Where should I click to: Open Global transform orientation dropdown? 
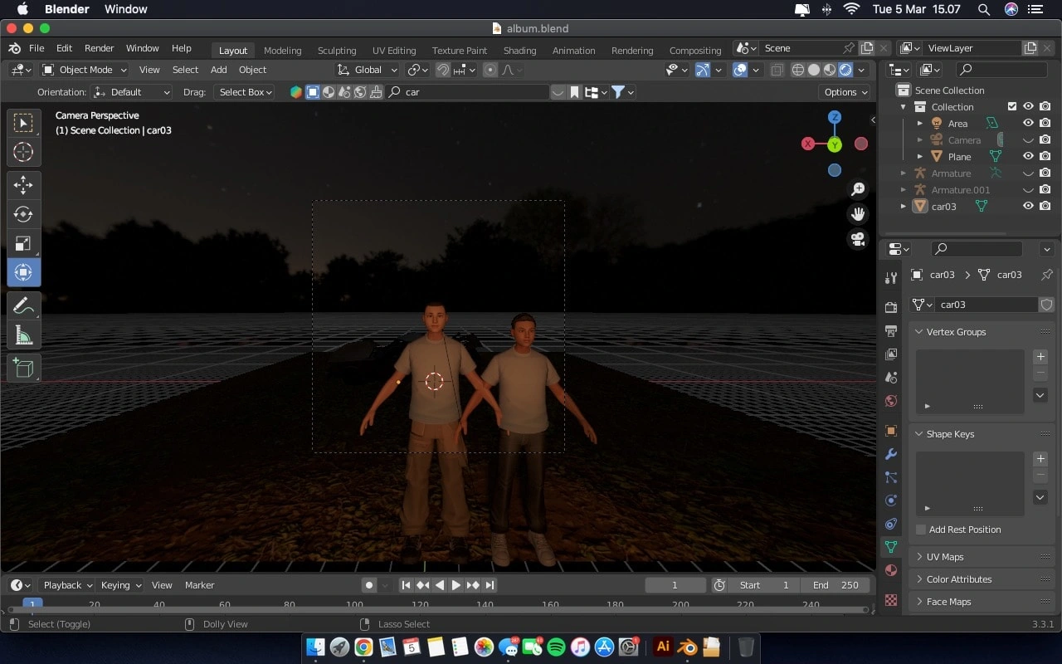(368, 70)
